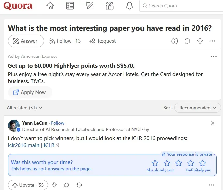Viewport: 223px width, 190px height.
Task: Downvote the question
Action: 200,41
